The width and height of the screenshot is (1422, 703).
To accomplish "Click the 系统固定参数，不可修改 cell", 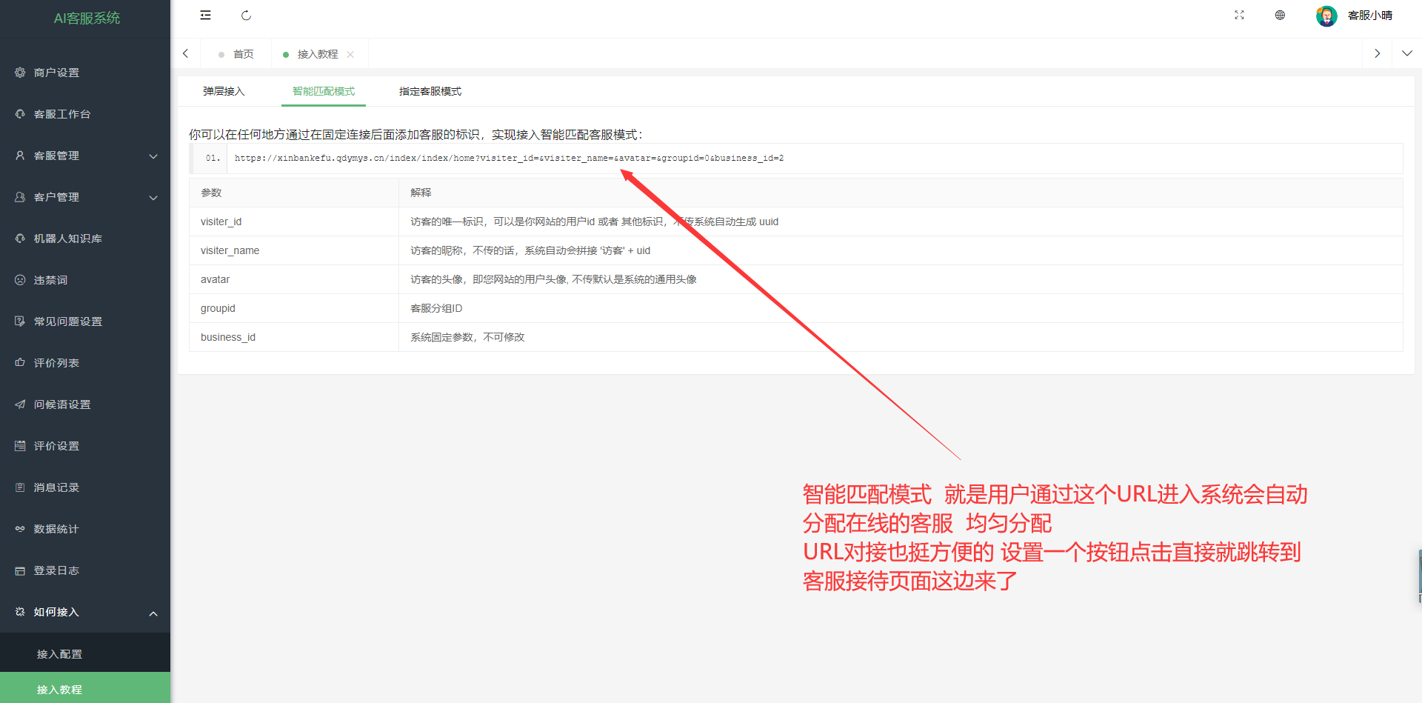I will [901, 337].
